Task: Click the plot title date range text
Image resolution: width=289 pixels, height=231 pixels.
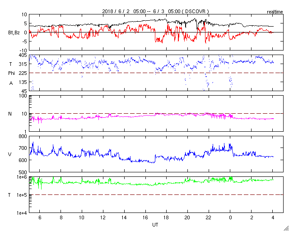Action: 155,11
